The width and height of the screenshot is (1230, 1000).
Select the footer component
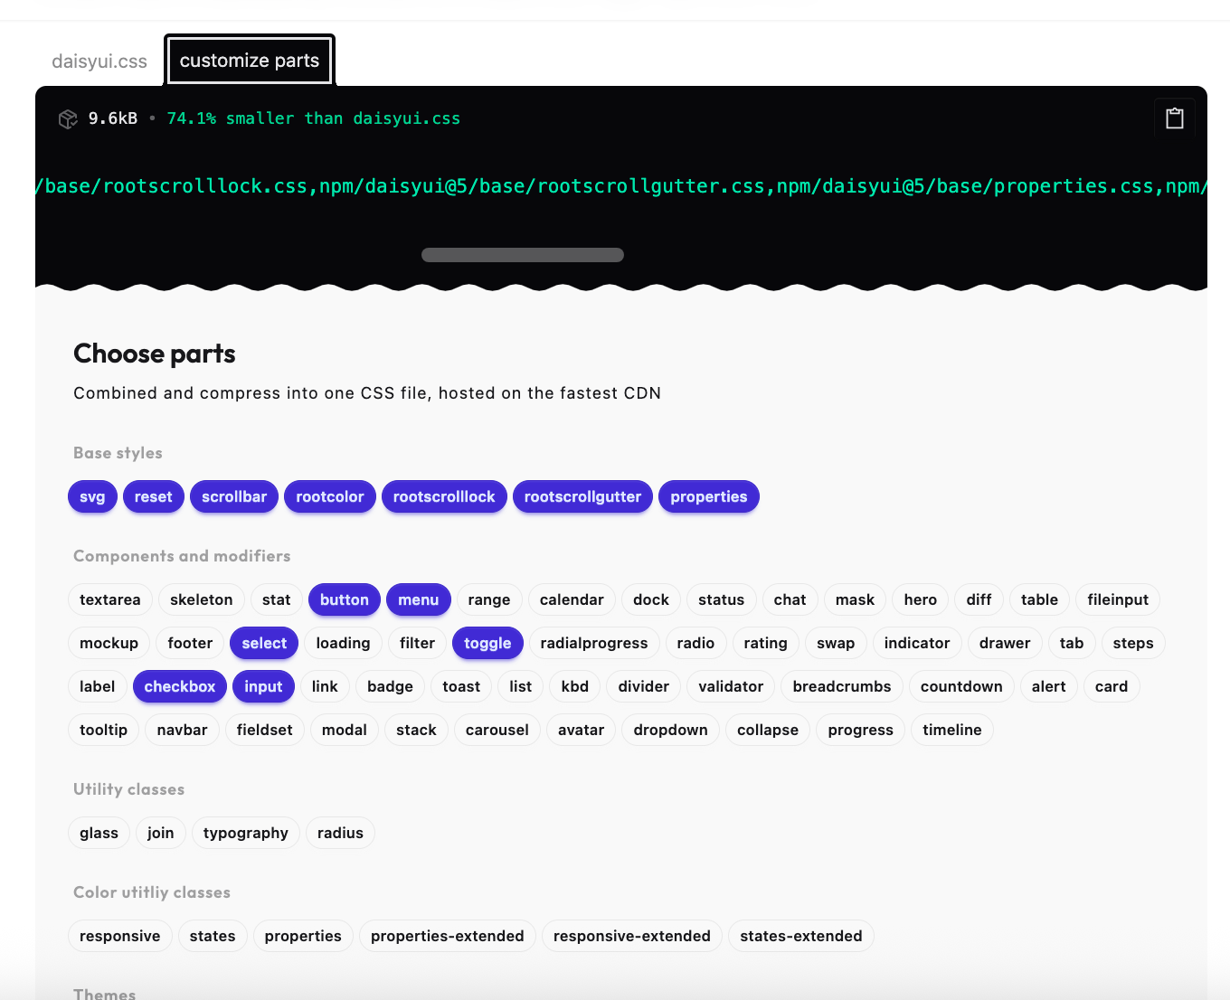(x=190, y=643)
